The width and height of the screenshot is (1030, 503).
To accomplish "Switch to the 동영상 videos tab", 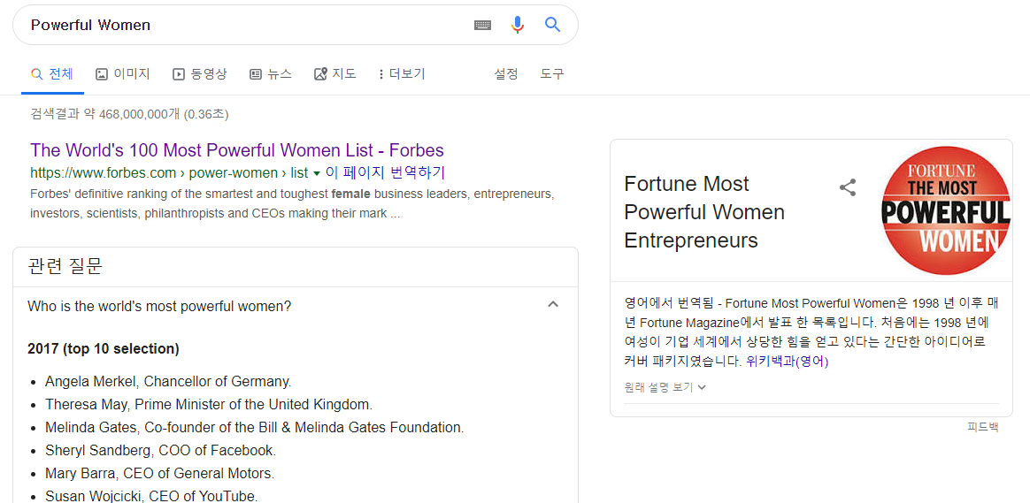I will tap(200, 74).
